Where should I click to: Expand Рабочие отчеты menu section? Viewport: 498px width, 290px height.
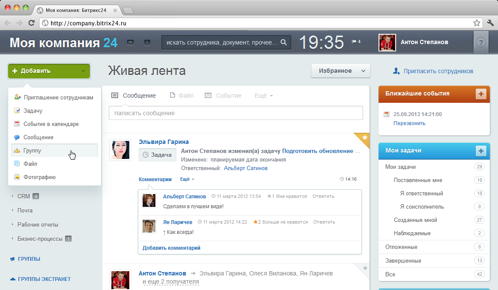38,224
